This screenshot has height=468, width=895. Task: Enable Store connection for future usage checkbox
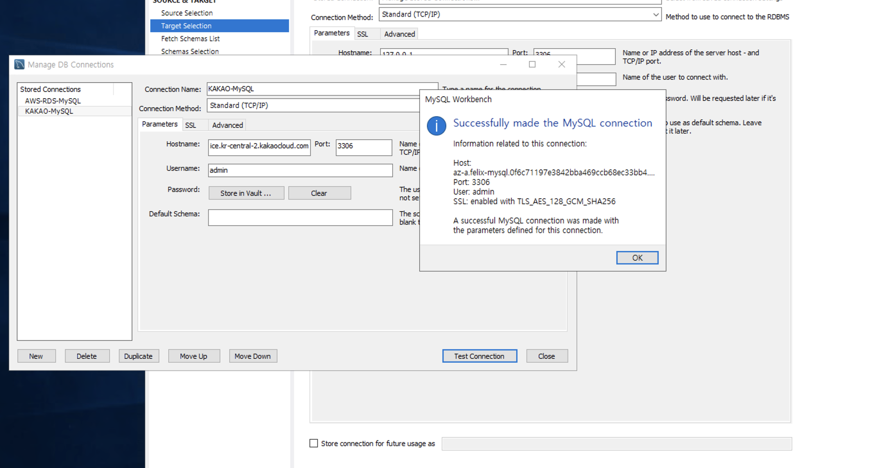(x=314, y=444)
